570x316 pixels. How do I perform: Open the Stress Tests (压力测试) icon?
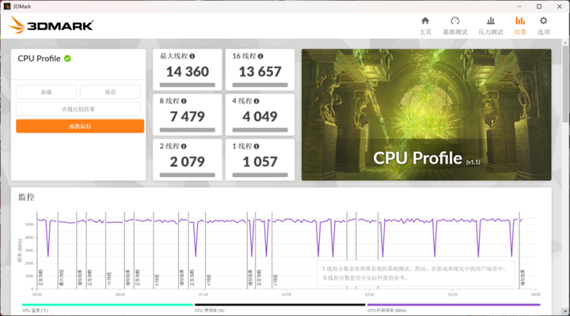tap(490, 21)
